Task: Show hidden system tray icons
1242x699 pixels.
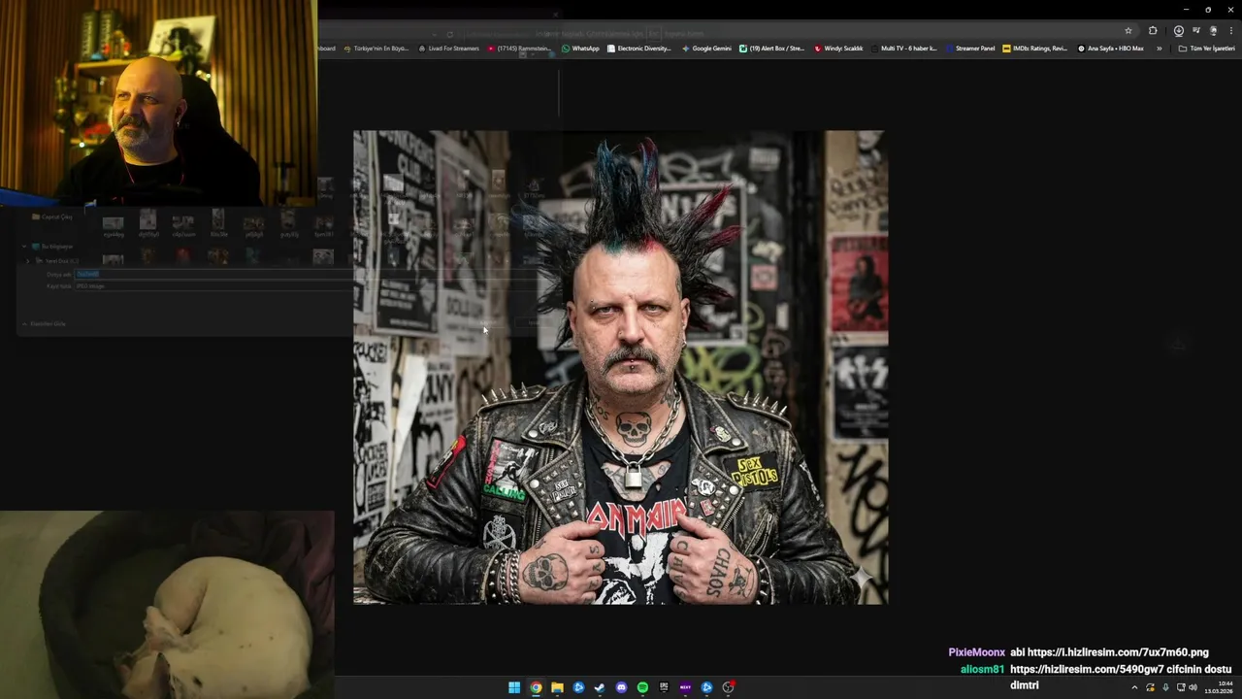Action: click(1134, 687)
